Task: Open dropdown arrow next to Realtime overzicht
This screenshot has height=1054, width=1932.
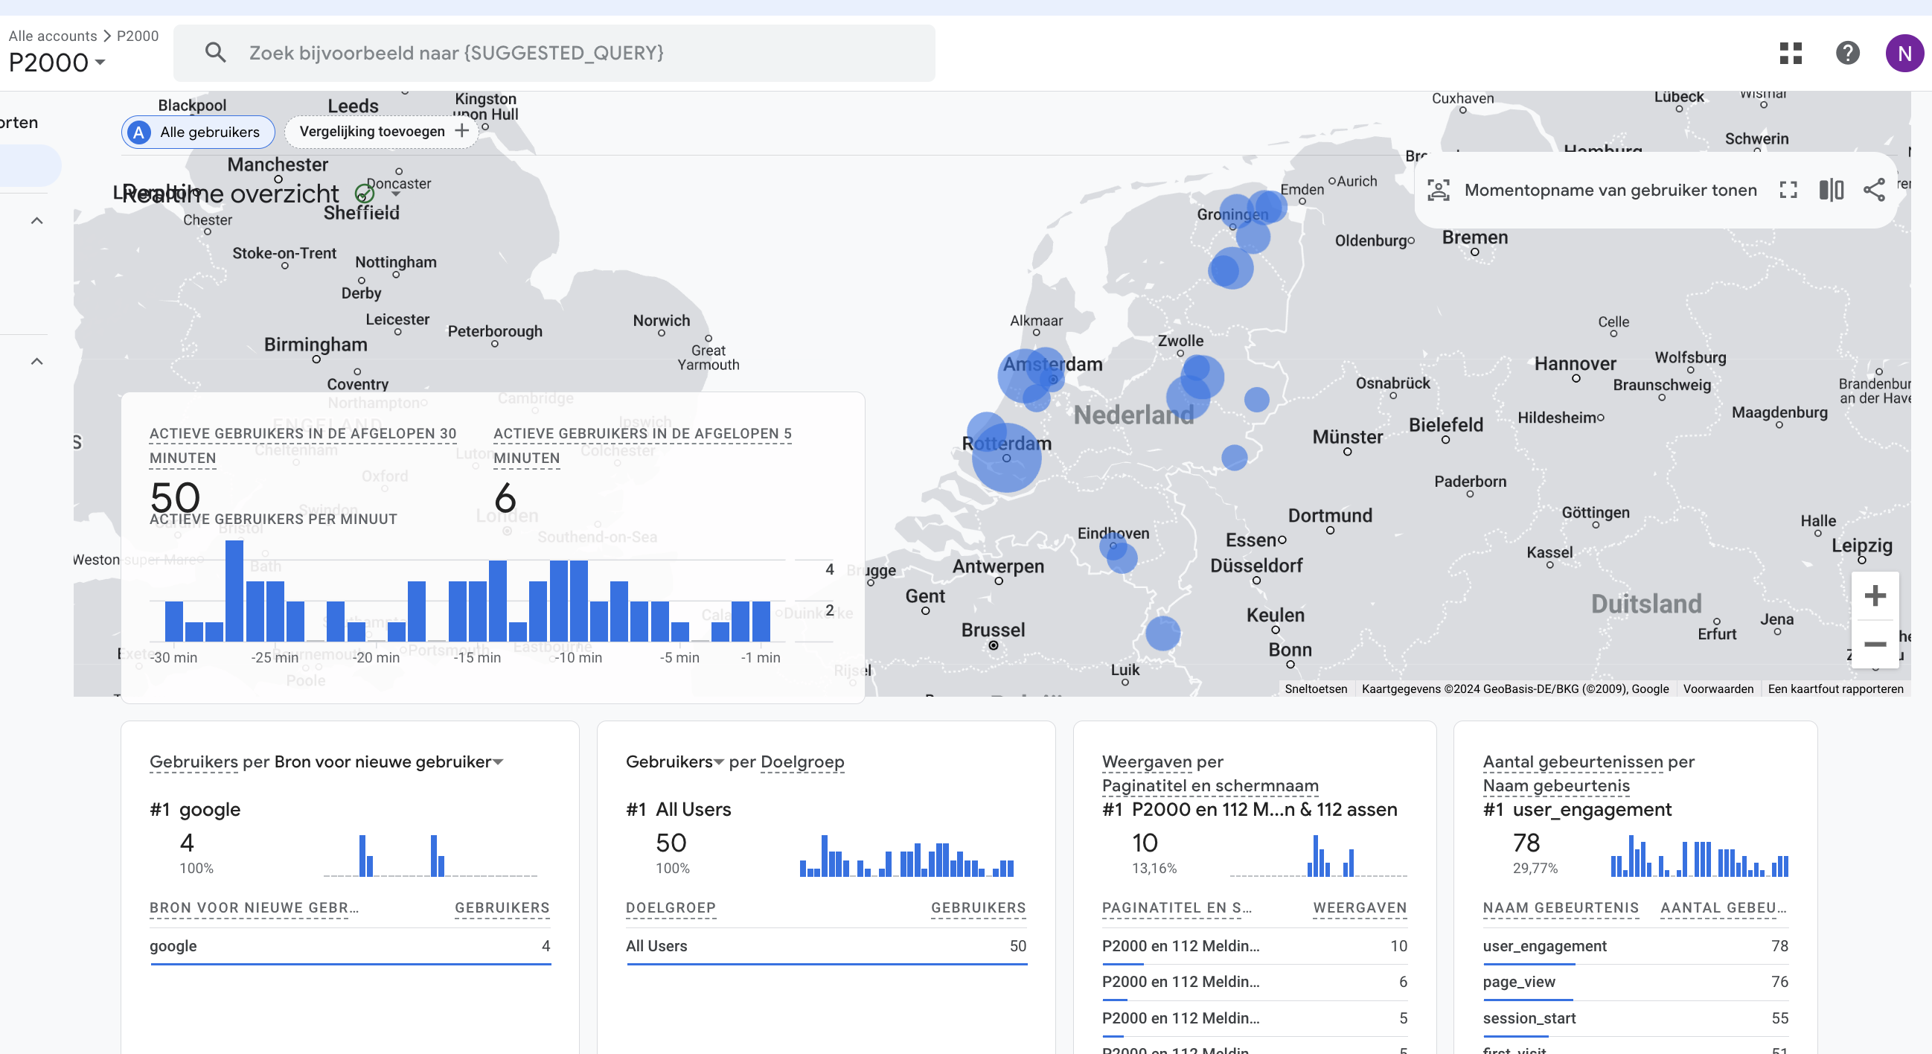Action: [x=395, y=194]
